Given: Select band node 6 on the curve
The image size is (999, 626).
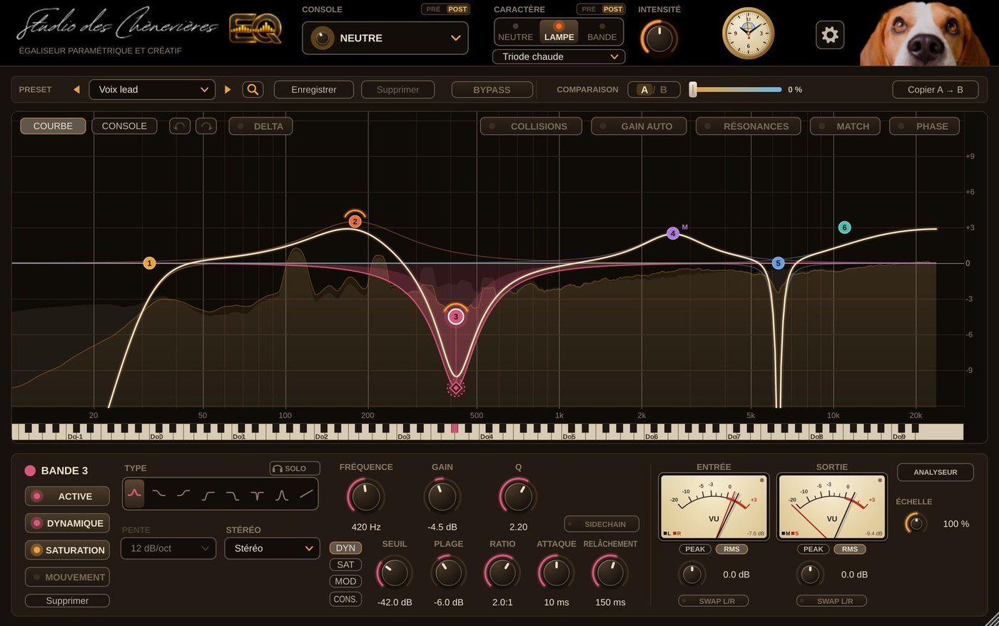Looking at the screenshot, I should coord(844,227).
